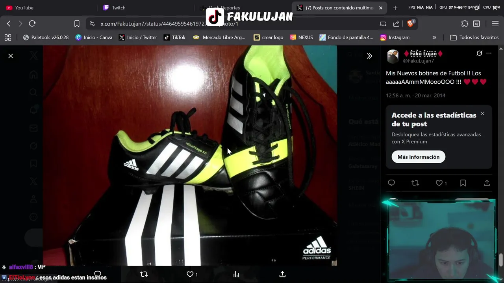Image resolution: width=504 pixels, height=283 pixels.
Task: Open the 'Todos los favoritos' folder
Action: pos(474,37)
